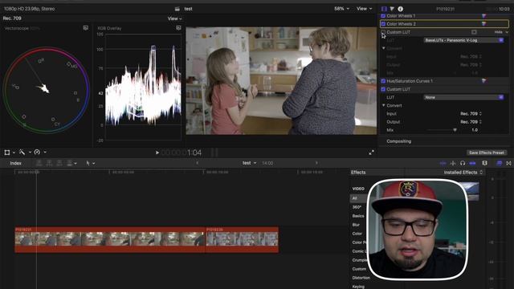Disable the checked Custom LUT checkbox
514x289 pixels.
[x=383, y=89]
